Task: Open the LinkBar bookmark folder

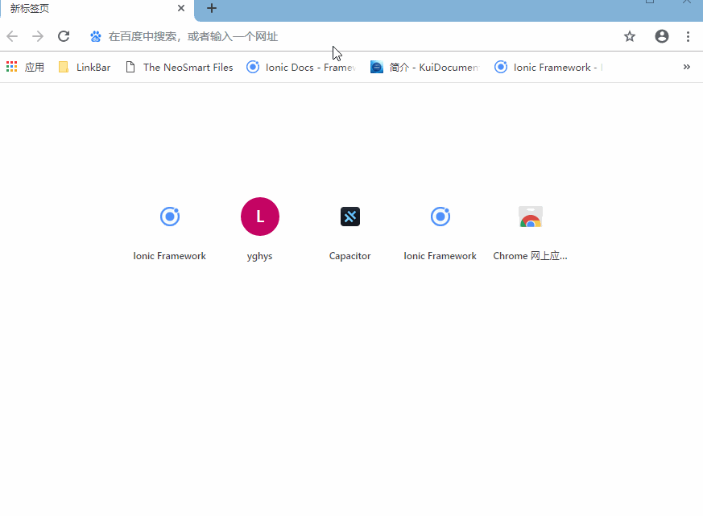Action: point(85,68)
